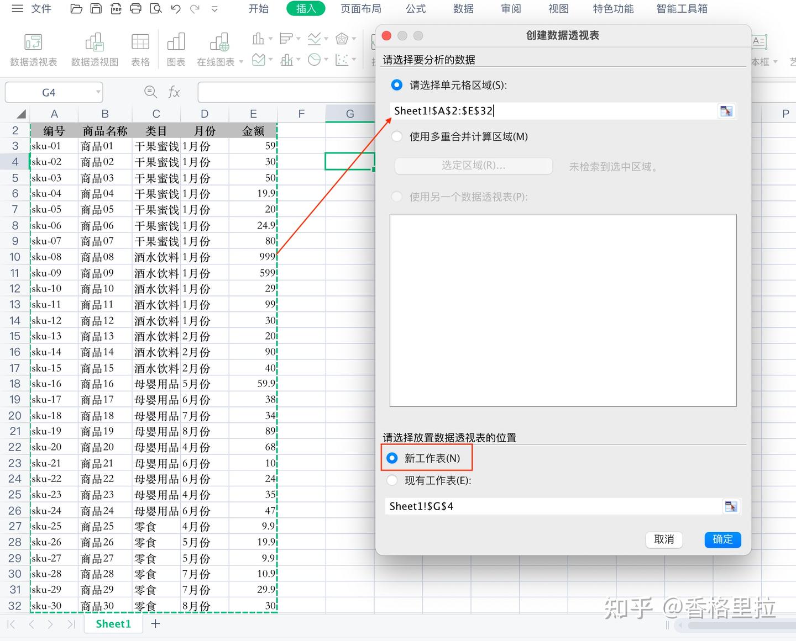
Task: Open the hamburger main menu icon
Action: click(x=18, y=9)
